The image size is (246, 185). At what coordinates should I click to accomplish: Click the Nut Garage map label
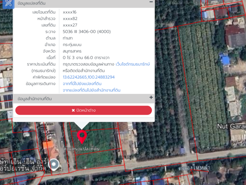pos(232,126)
